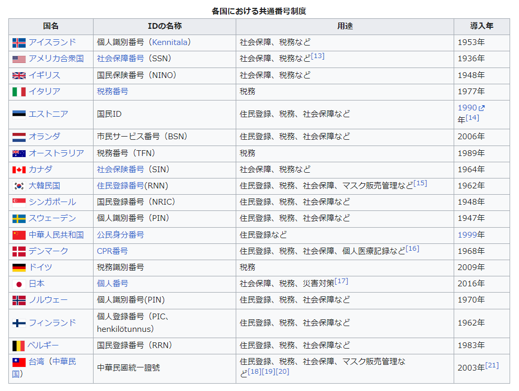Jump to footnote [15]
519x391 pixels.
coord(420,183)
